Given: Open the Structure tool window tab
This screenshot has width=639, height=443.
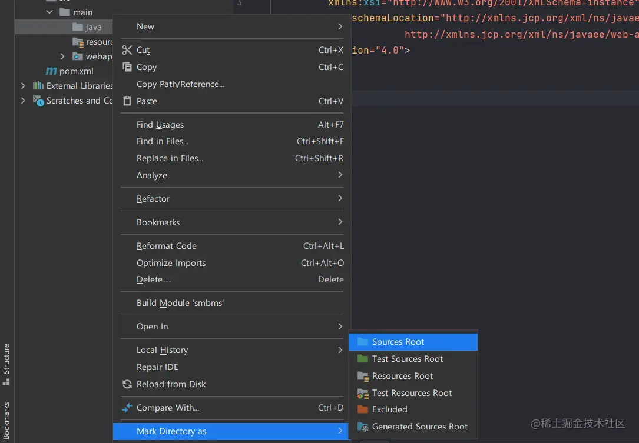Looking at the screenshot, I should tap(6, 364).
